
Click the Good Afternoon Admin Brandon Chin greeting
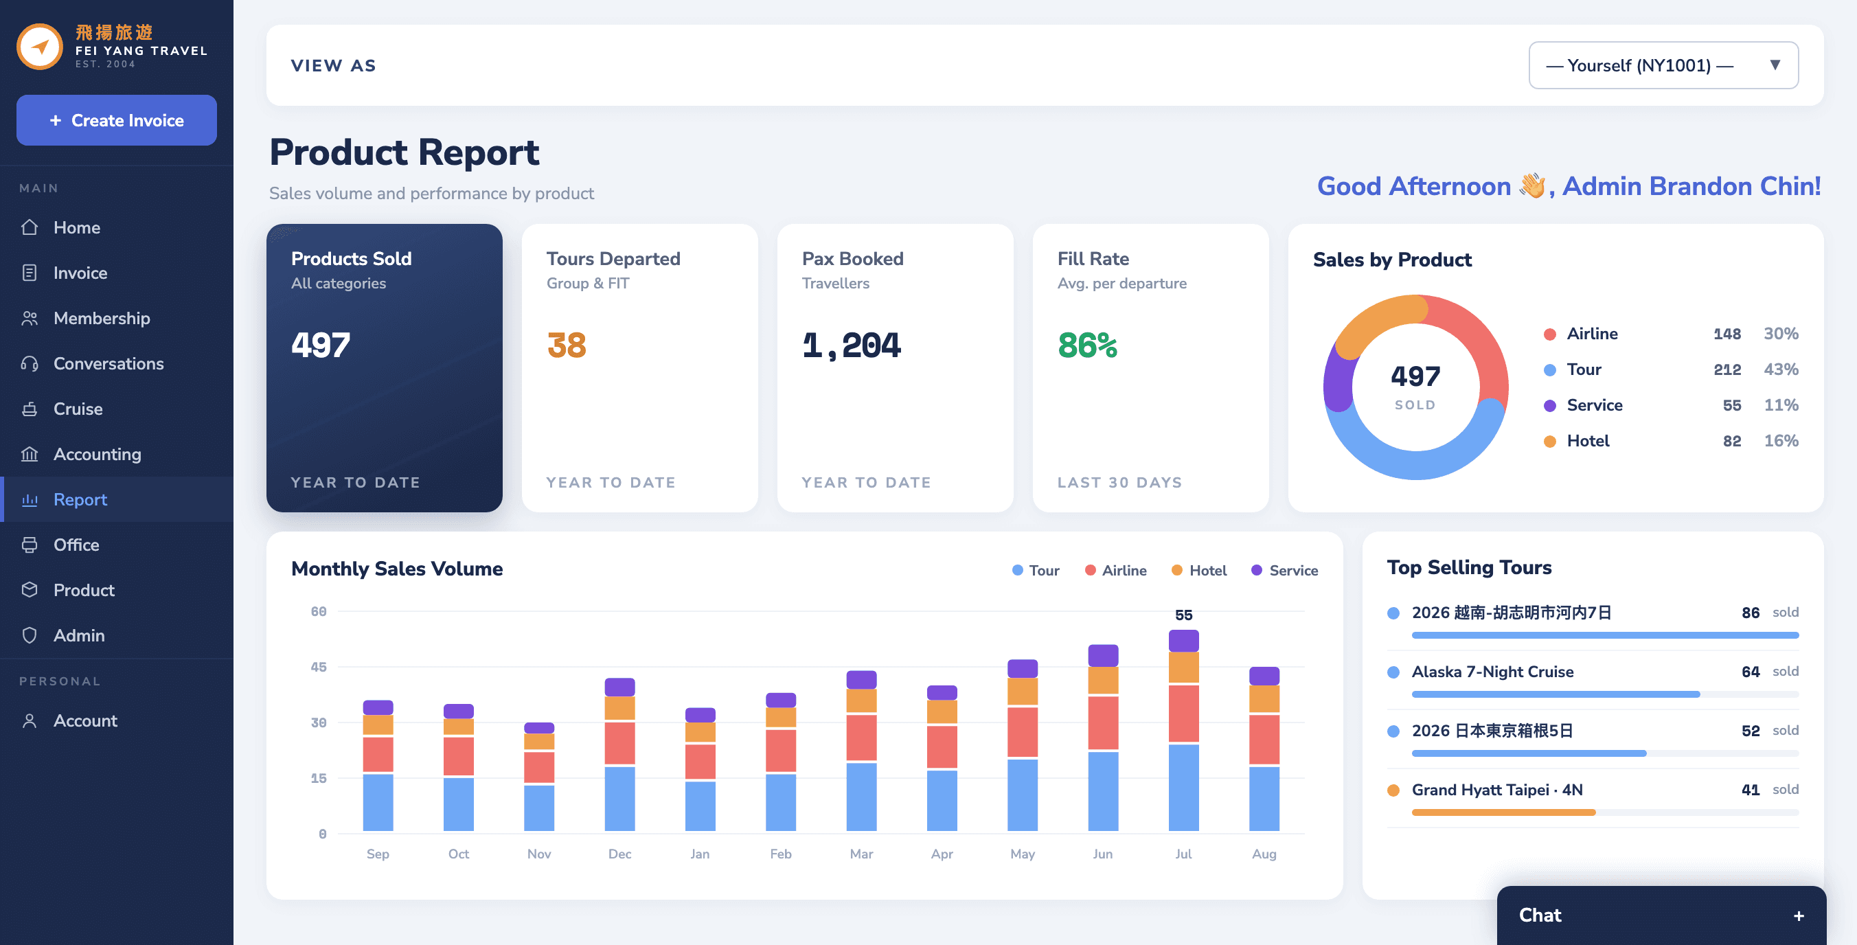1569,187
